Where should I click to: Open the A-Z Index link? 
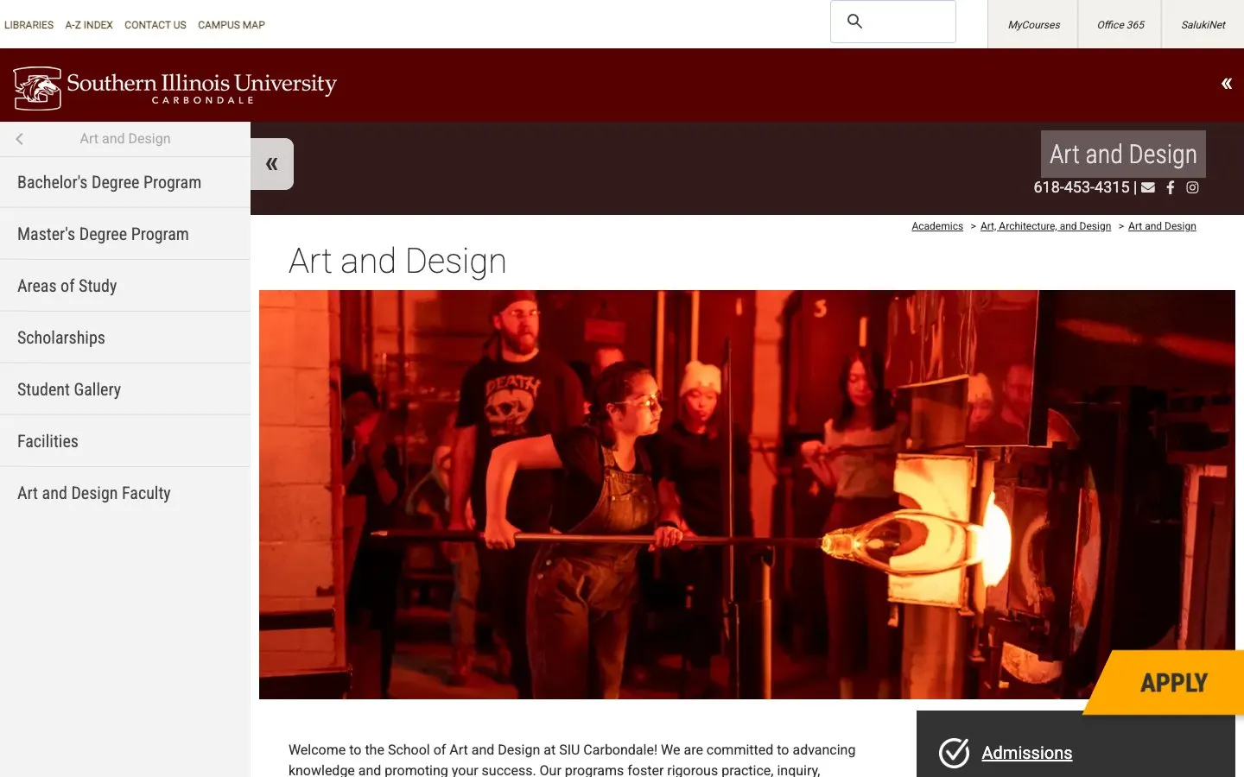tap(89, 25)
